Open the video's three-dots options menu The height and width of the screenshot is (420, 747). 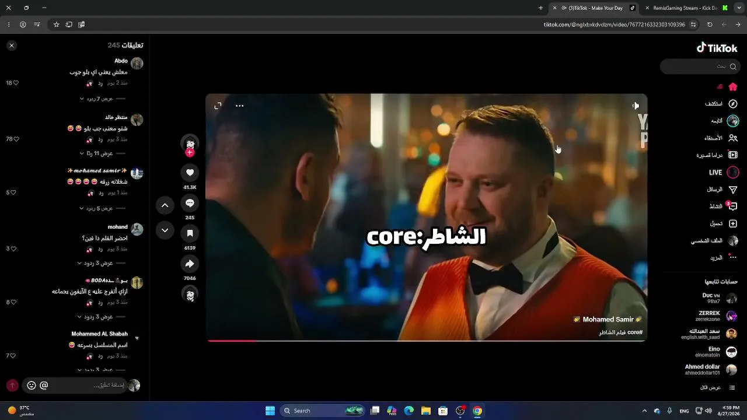point(239,106)
